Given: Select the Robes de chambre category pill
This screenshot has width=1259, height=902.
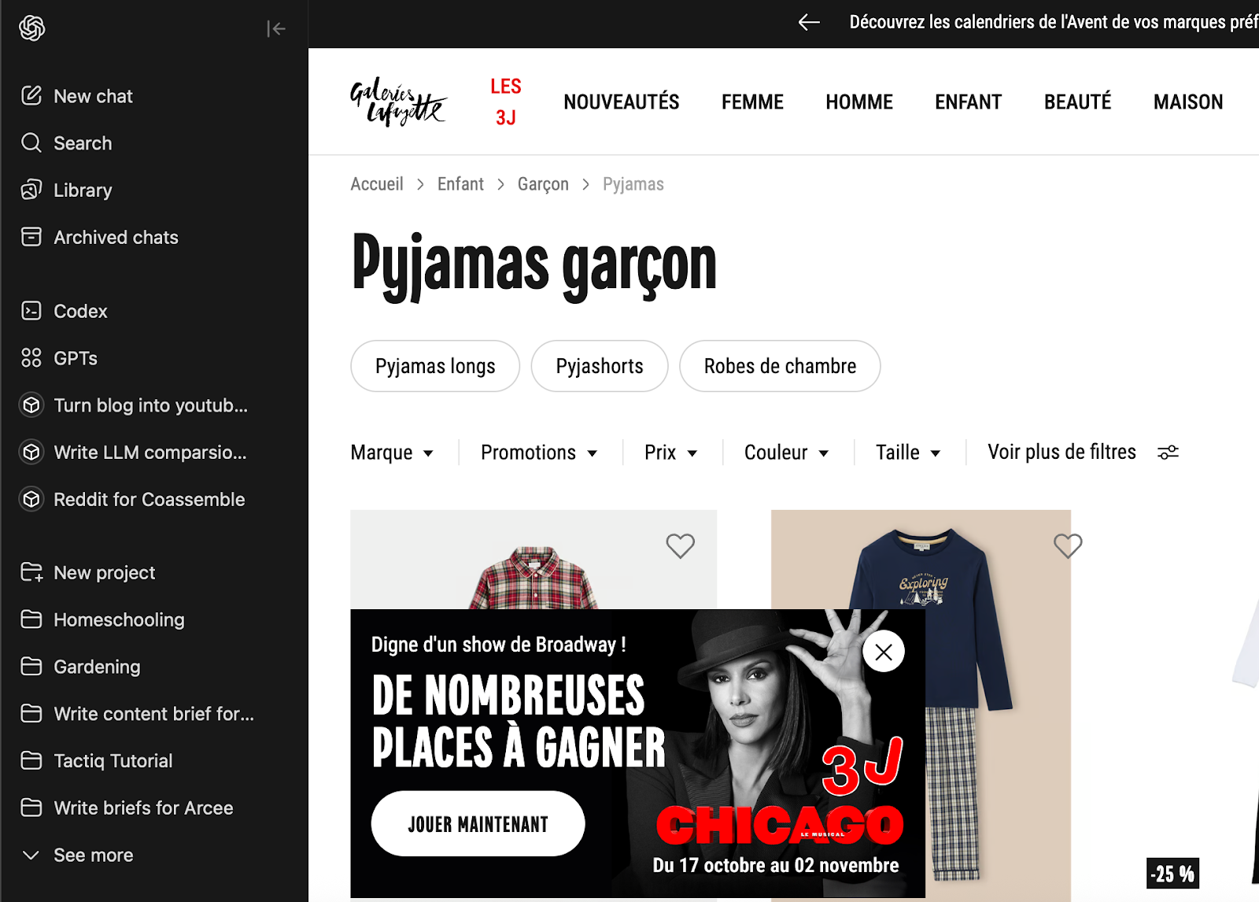Looking at the screenshot, I should [780, 366].
